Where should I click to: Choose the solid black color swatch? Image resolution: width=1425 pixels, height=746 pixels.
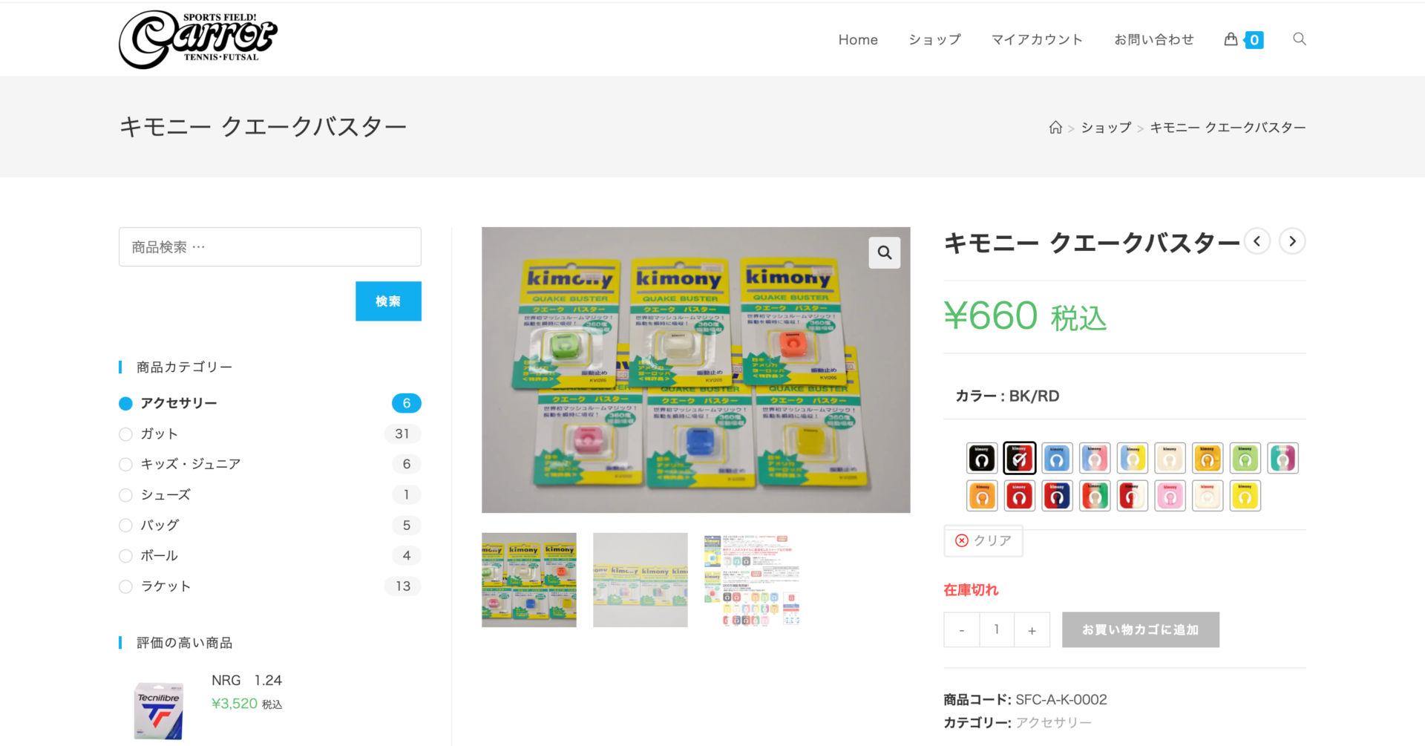981,459
